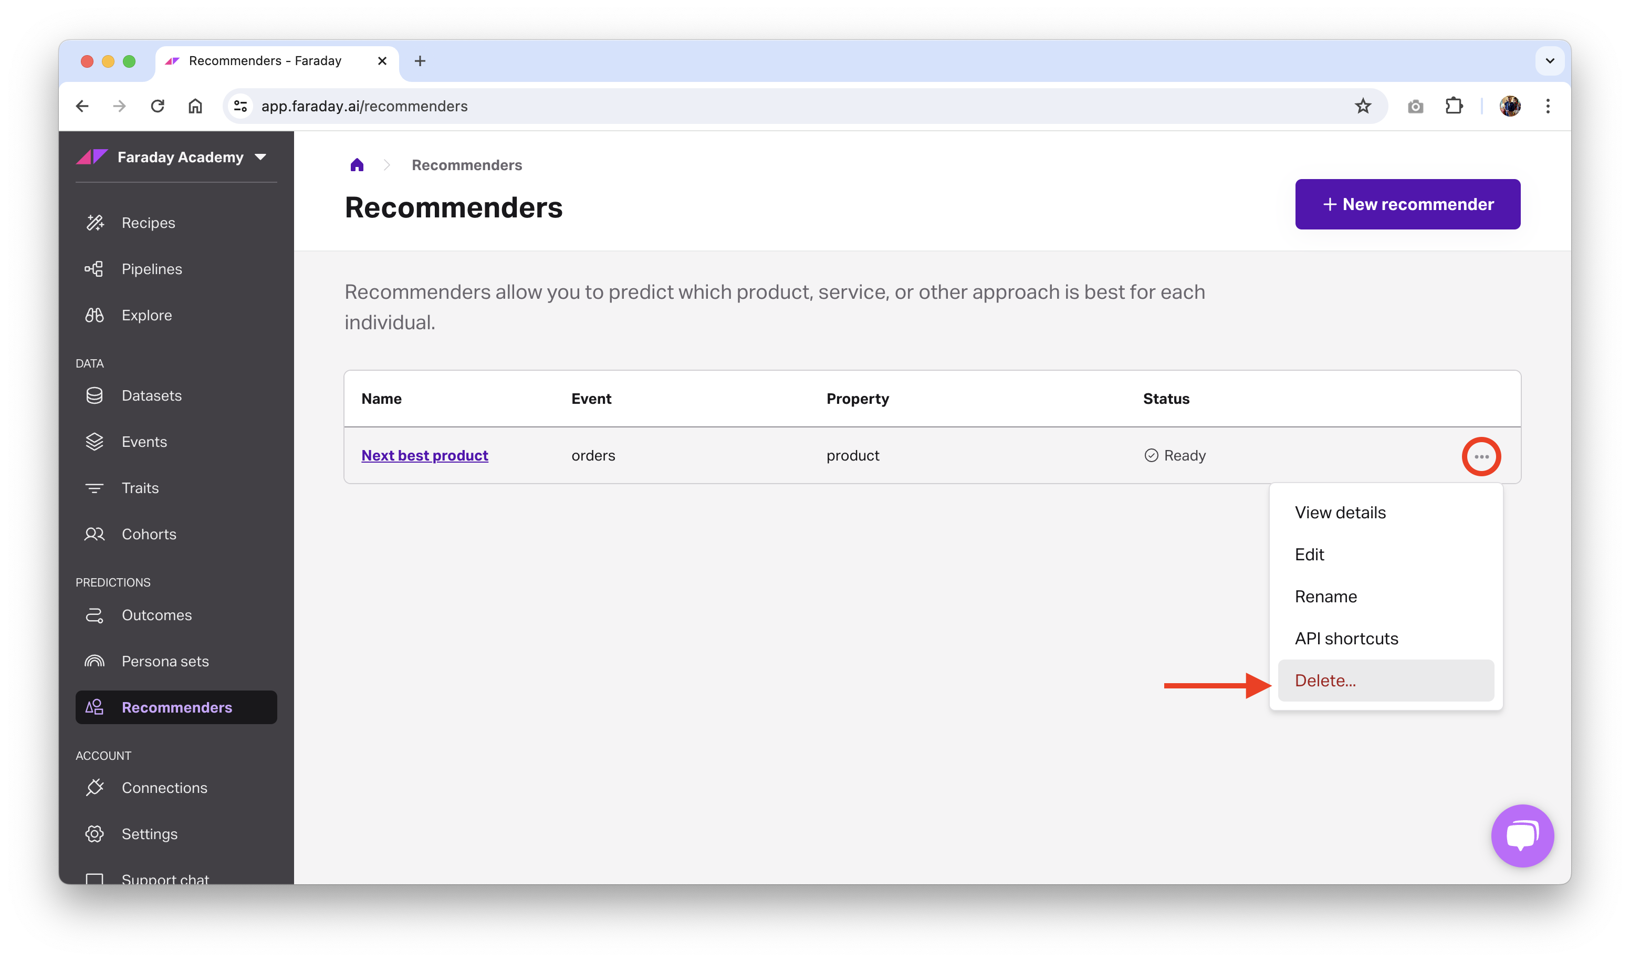Click the Datasets database icon
The height and width of the screenshot is (962, 1630).
click(x=95, y=395)
